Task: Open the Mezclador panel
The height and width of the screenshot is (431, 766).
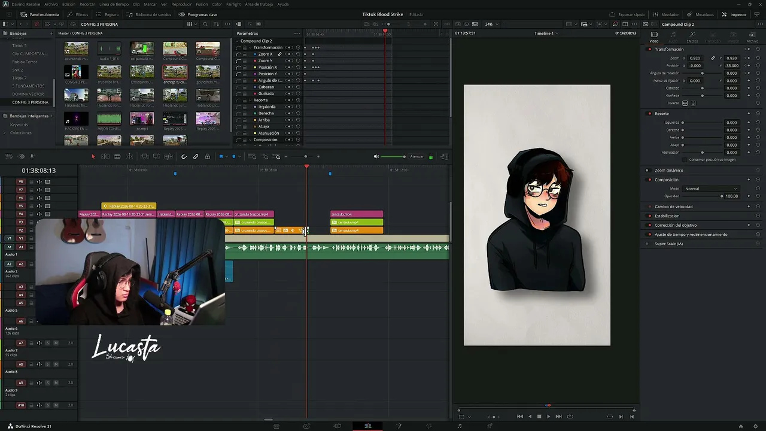Action: (x=666, y=14)
